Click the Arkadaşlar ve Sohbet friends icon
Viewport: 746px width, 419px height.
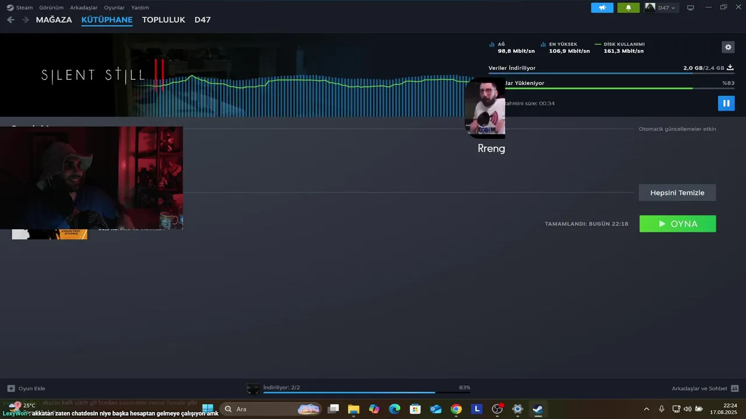[x=734, y=388]
